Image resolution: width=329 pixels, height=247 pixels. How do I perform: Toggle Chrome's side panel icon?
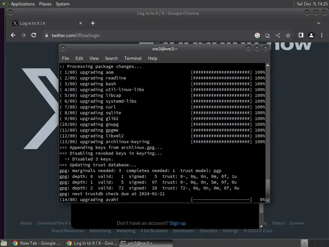coord(301,35)
